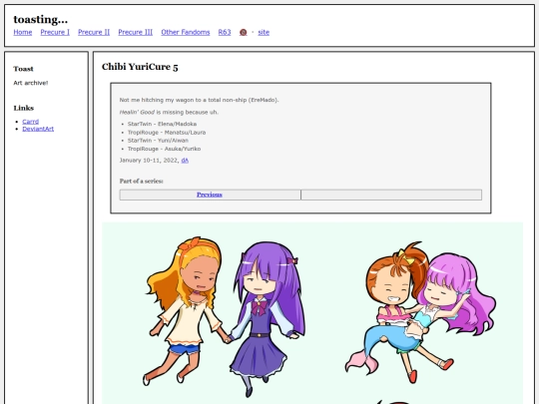Viewport: 539px width, 404px height.
Task: Click the empty next-entry series cell
Action: pos(391,195)
